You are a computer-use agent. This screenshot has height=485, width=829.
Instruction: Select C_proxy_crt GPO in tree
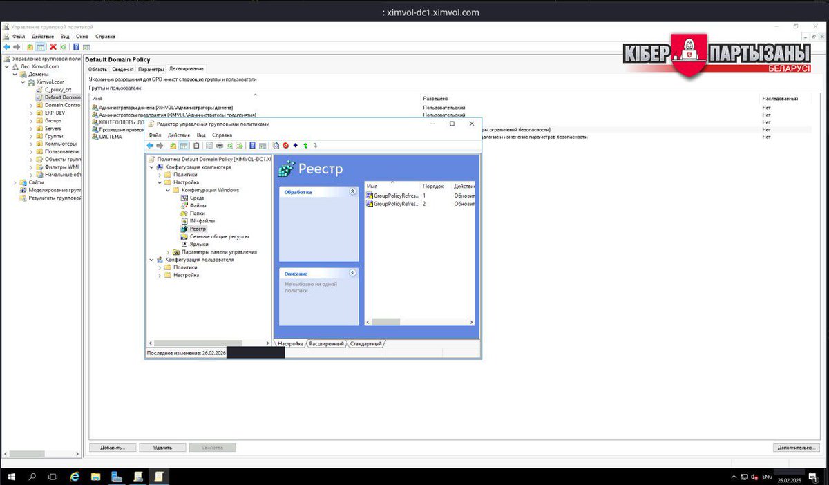[x=58, y=90]
